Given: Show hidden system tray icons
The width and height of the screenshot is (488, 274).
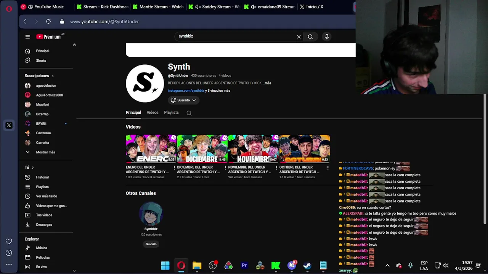Looking at the screenshot, I should click(x=387, y=266).
